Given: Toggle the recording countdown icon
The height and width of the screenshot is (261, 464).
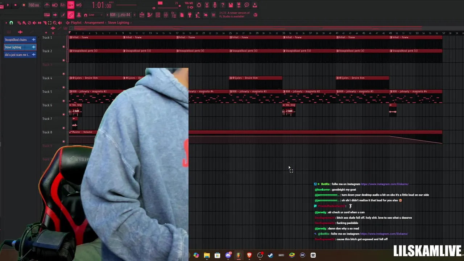Looking at the screenshot, I should tap(62, 5).
